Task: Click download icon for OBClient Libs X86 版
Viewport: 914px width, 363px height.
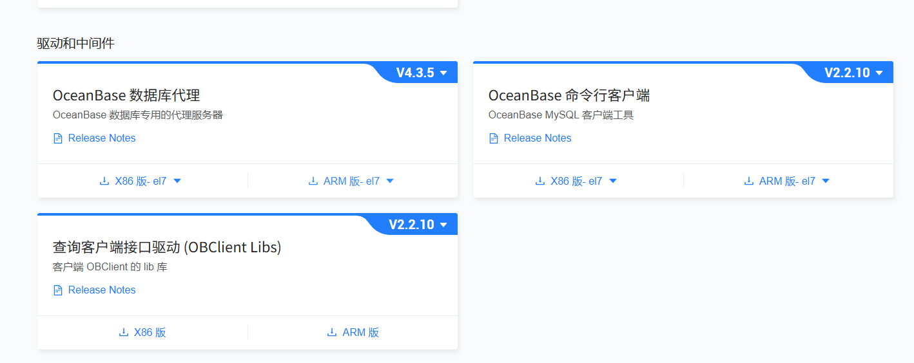Action: (x=124, y=333)
